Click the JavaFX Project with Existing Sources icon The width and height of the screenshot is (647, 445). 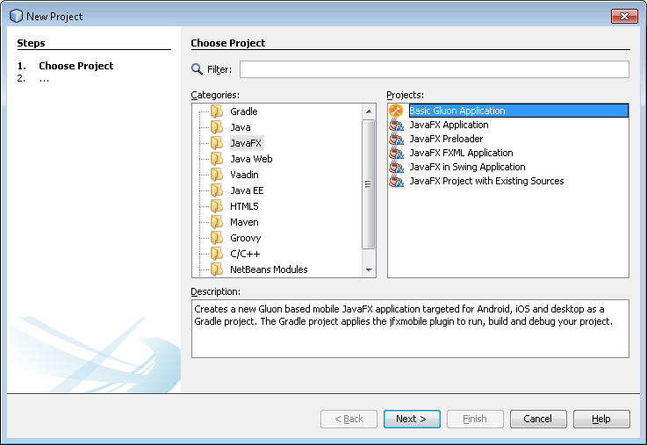(x=397, y=181)
